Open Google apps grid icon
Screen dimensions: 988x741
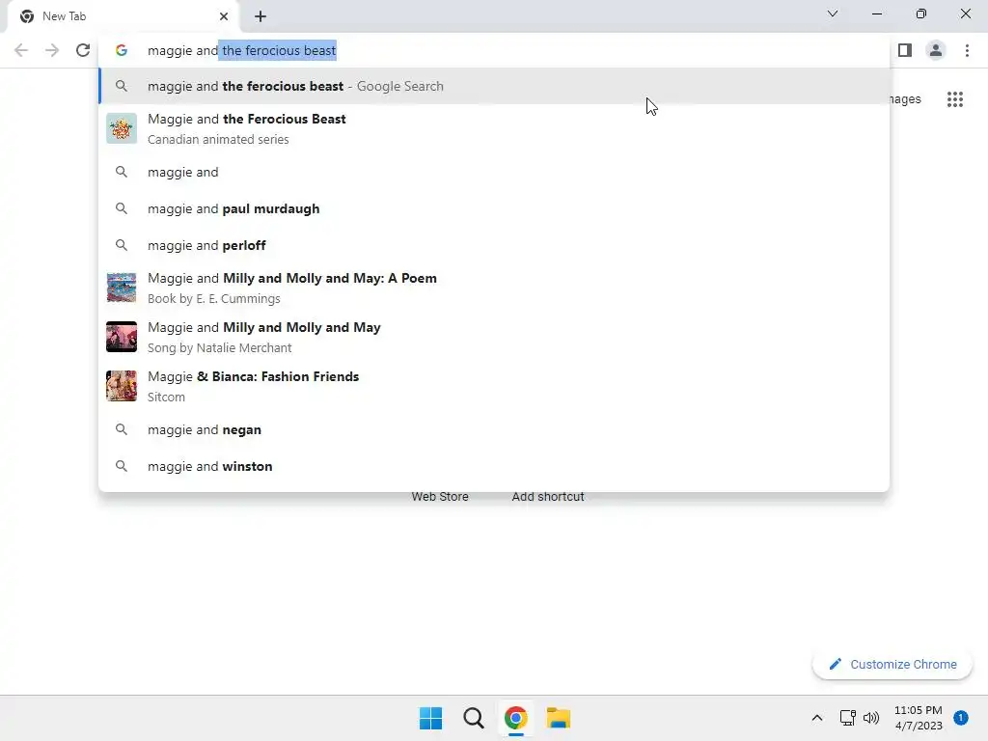955,99
